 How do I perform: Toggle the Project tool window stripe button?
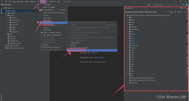[x=1, y=10]
